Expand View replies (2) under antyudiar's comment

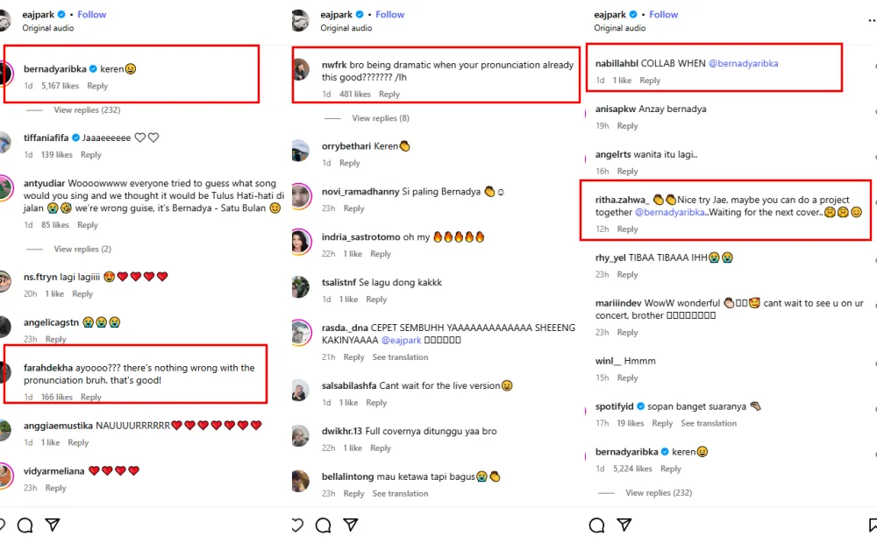pyautogui.click(x=82, y=250)
